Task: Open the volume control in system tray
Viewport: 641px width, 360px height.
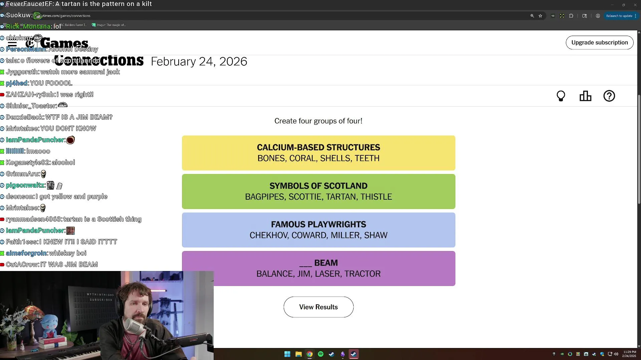Action: [x=616, y=354]
